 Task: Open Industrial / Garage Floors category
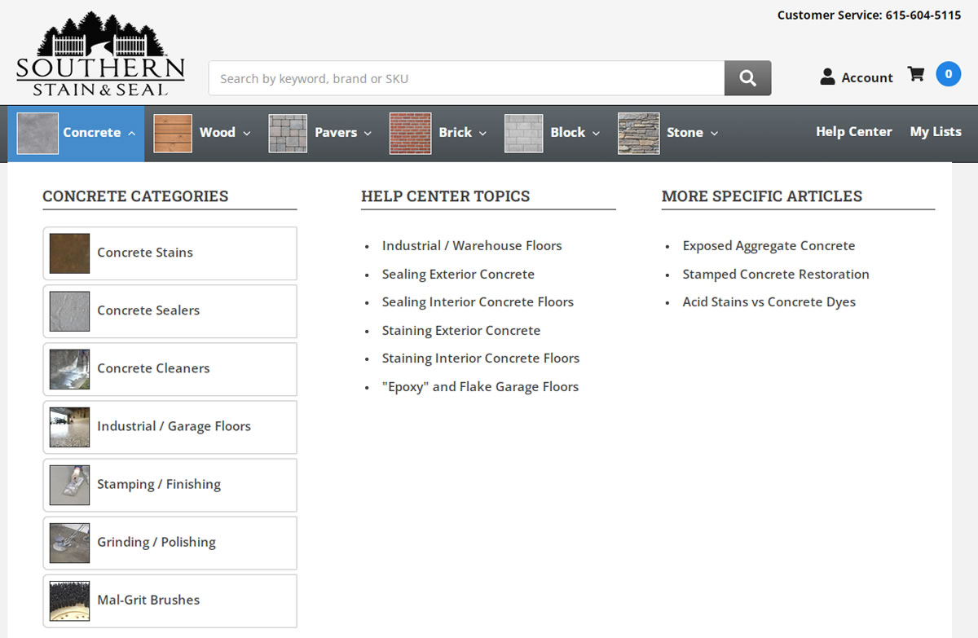(x=174, y=426)
